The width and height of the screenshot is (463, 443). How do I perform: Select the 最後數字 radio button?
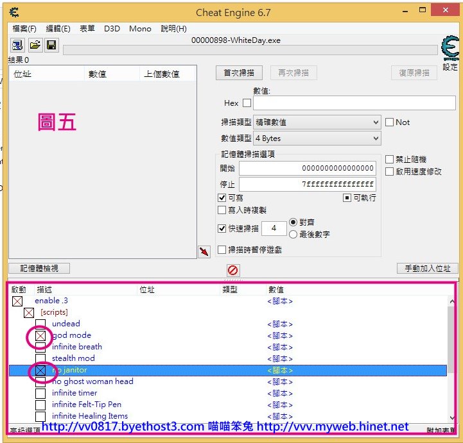(293, 234)
